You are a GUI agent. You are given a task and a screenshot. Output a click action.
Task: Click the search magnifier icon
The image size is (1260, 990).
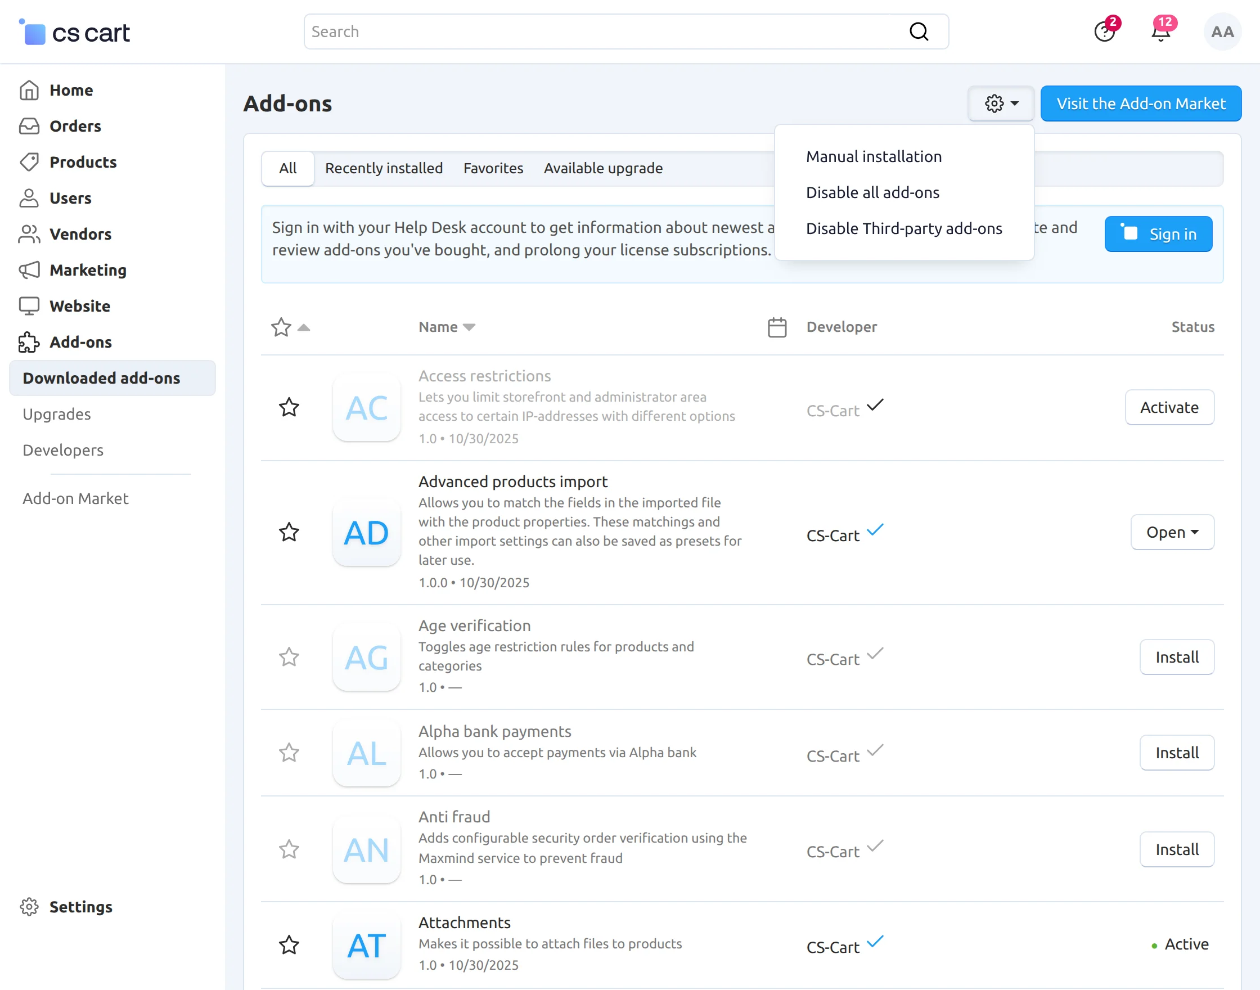coord(919,32)
